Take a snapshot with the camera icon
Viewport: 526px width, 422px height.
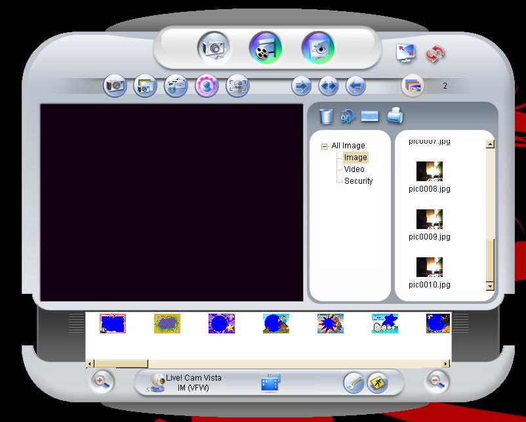coord(115,85)
